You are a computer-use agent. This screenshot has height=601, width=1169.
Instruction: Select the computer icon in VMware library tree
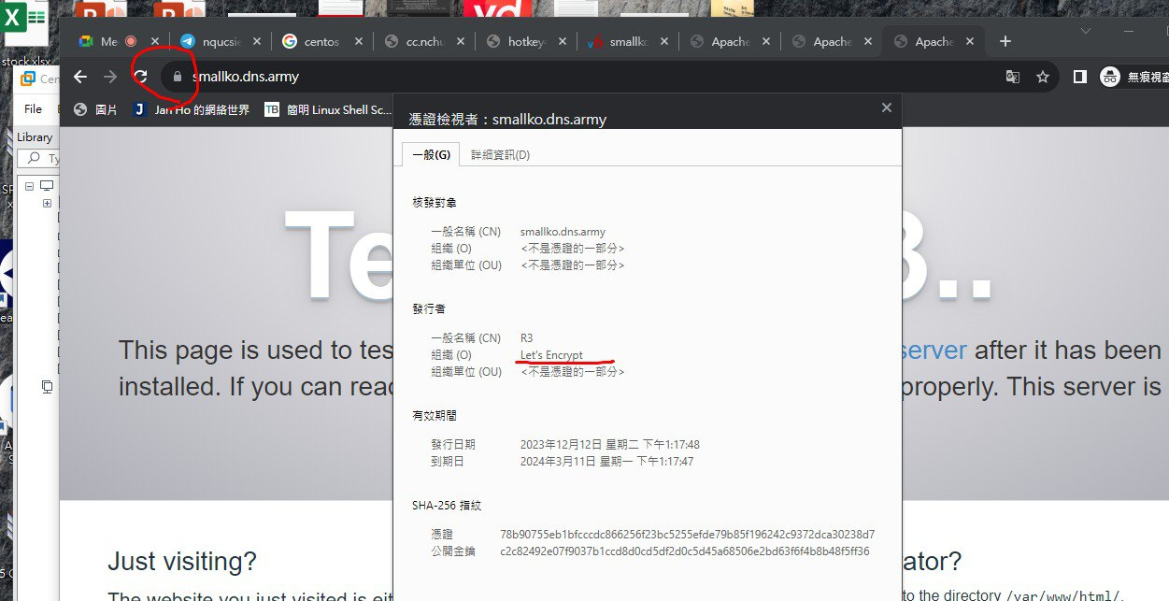[47, 186]
